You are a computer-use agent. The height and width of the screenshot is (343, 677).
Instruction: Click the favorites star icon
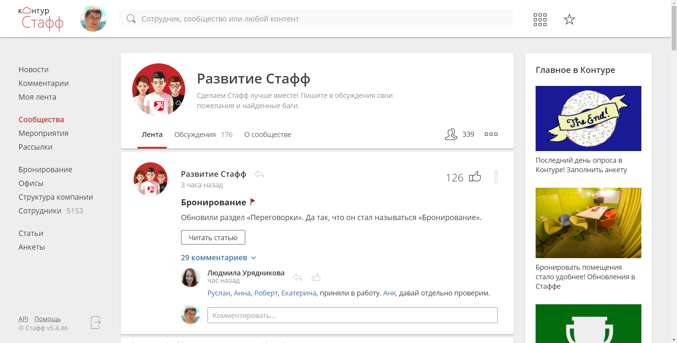click(569, 19)
